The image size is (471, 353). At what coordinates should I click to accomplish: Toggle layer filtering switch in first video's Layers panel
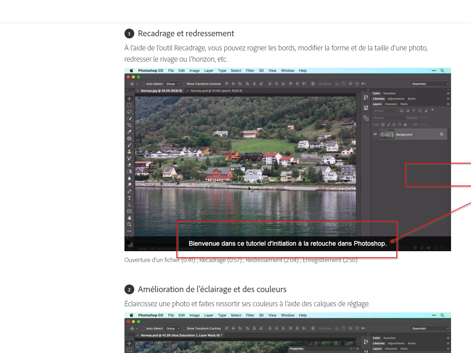(433, 110)
